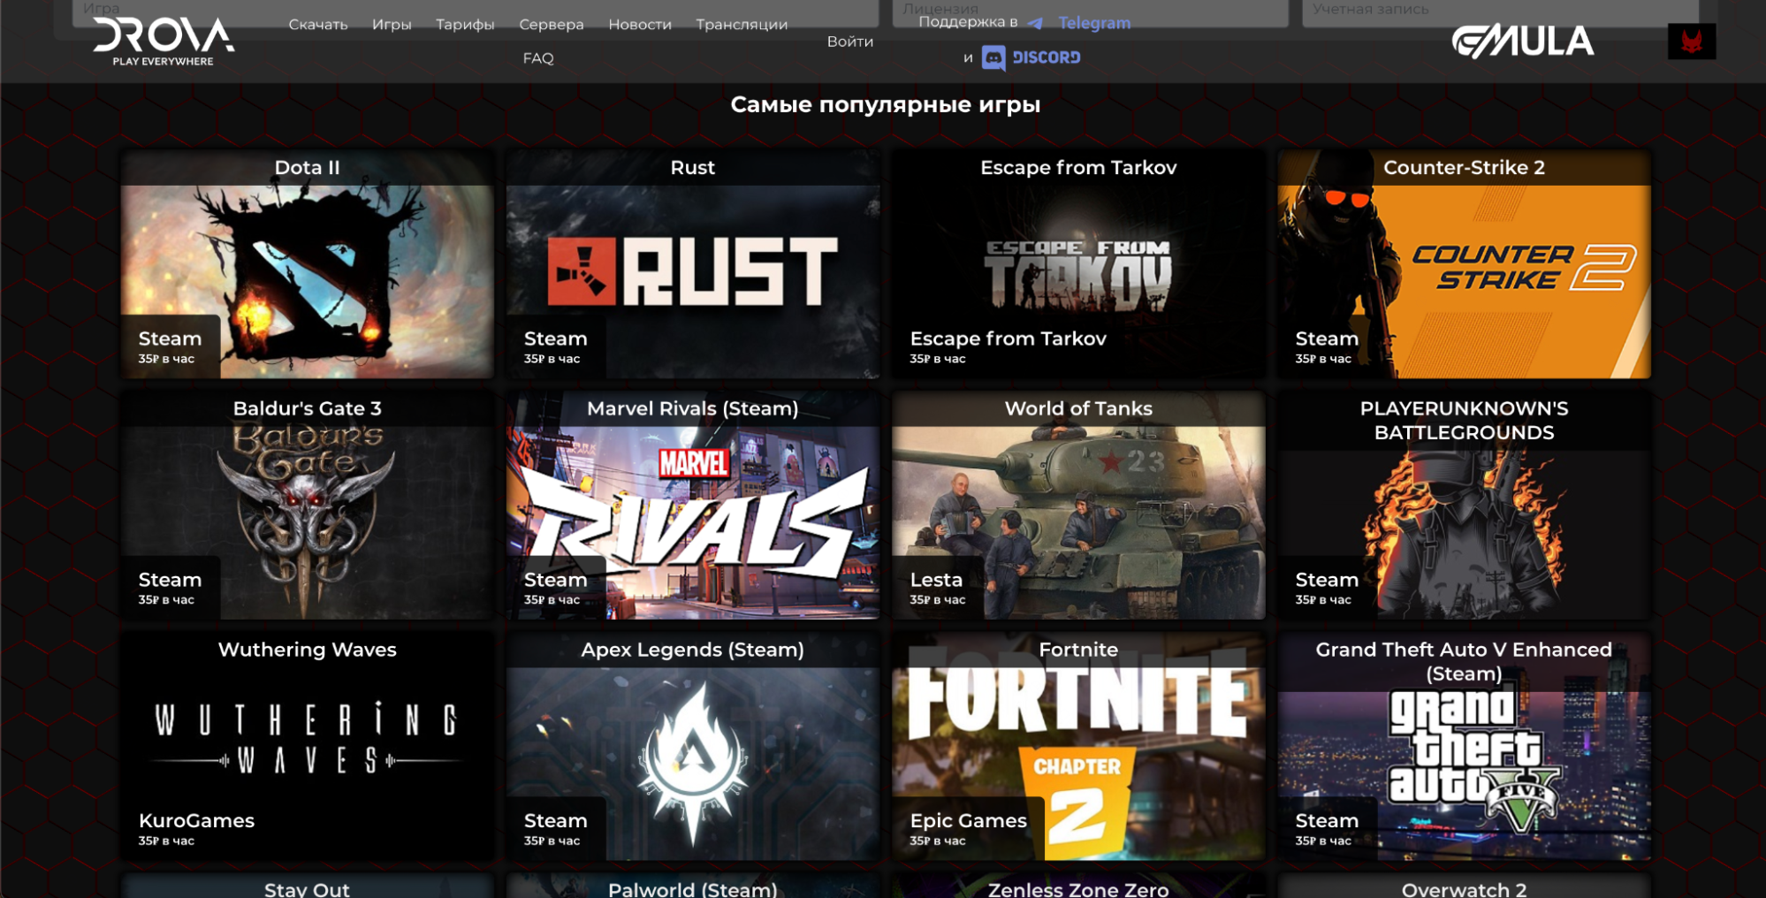The height and width of the screenshot is (898, 1766).
Task: Click the Stay Out game title
Action: pos(308,889)
